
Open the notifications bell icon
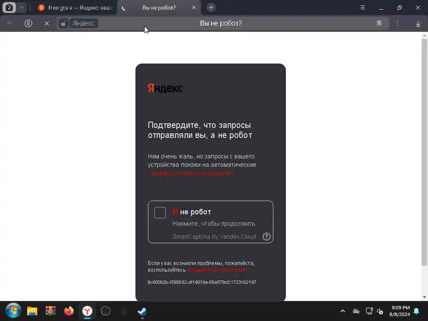click(417, 311)
